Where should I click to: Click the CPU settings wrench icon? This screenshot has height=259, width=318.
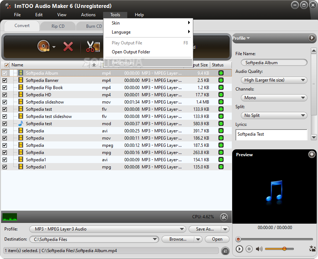[x=224, y=217]
